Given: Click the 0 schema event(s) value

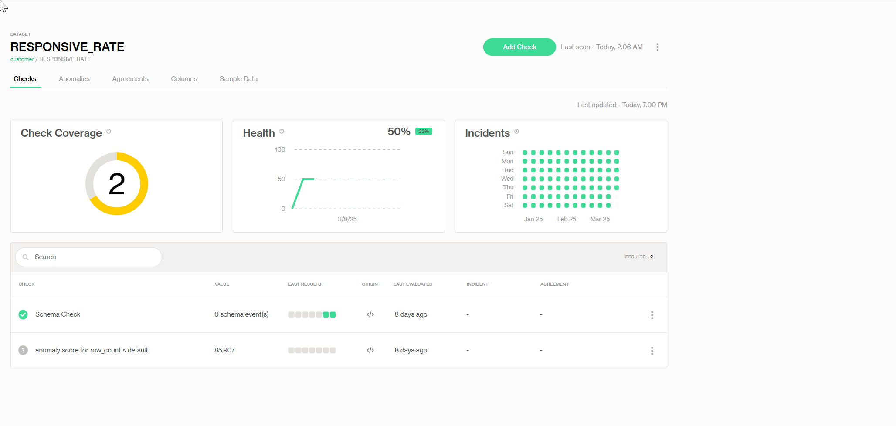Looking at the screenshot, I should click(x=241, y=314).
